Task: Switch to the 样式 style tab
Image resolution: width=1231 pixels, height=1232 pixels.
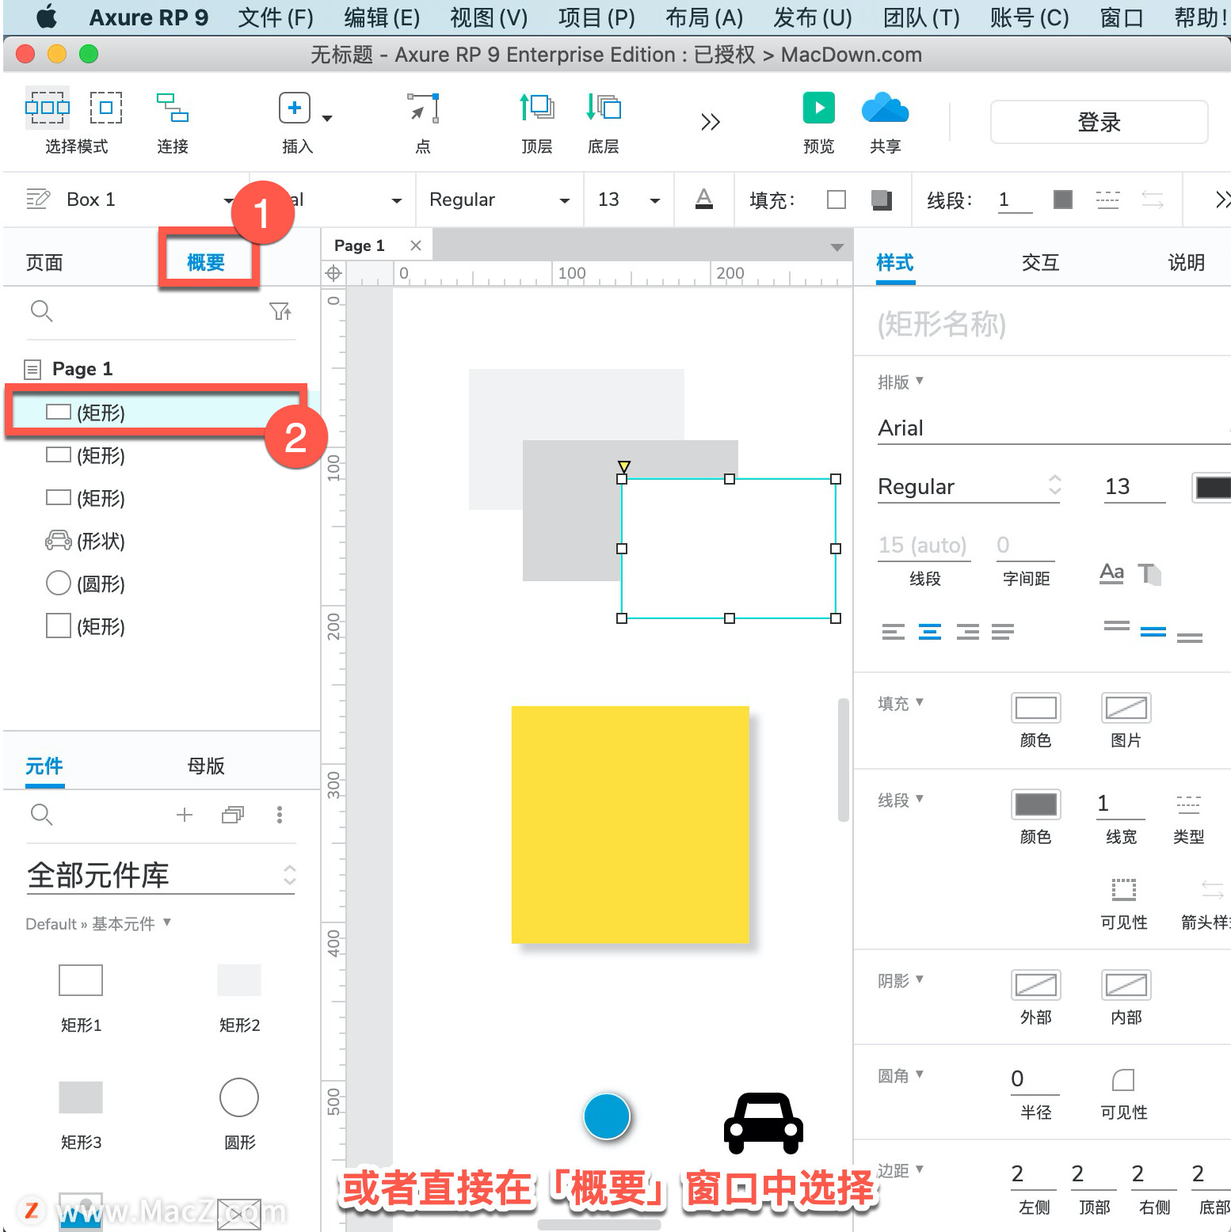Action: (895, 262)
